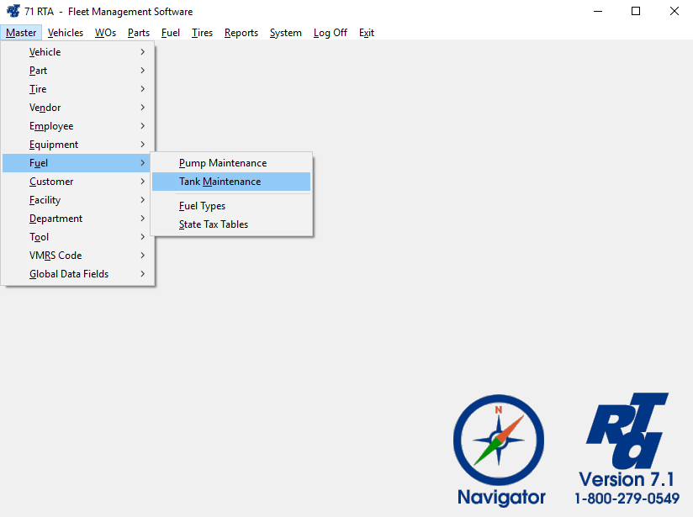Expand the Vehicle submenu
Viewport: 693px width, 517px height.
click(x=45, y=52)
